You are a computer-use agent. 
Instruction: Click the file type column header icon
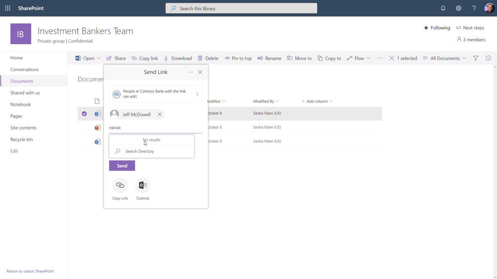pyautogui.click(x=97, y=101)
